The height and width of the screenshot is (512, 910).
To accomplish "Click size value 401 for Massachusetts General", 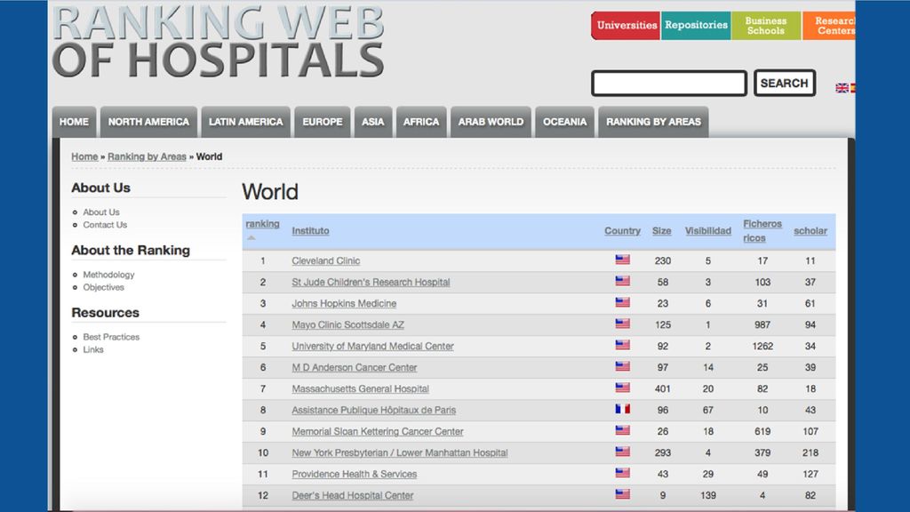I will [x=663, y=389].
